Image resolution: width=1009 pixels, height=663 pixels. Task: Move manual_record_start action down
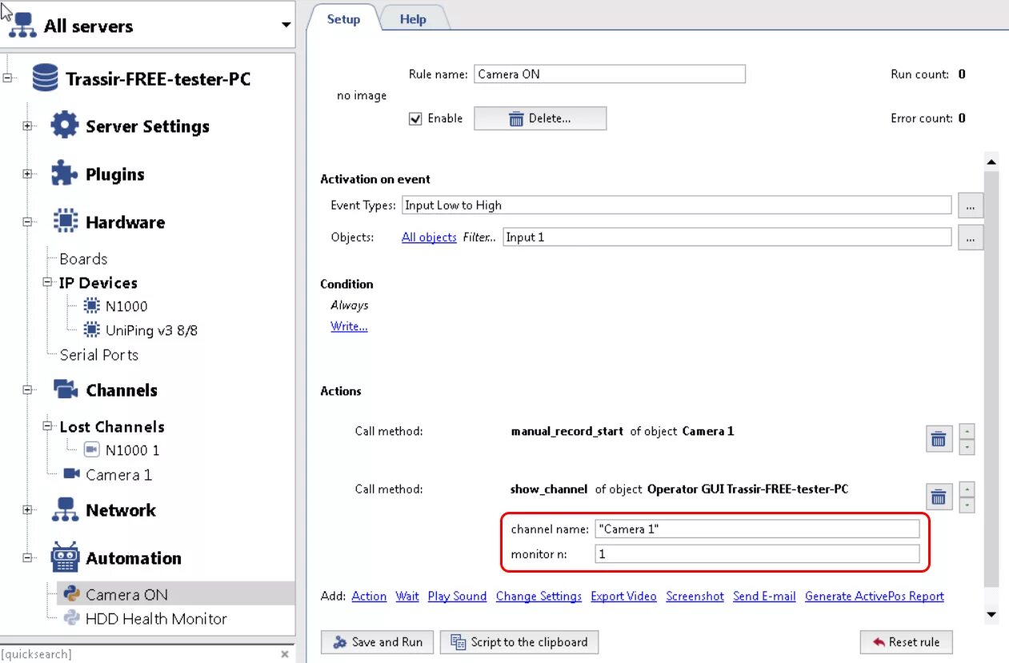[967, 446]
